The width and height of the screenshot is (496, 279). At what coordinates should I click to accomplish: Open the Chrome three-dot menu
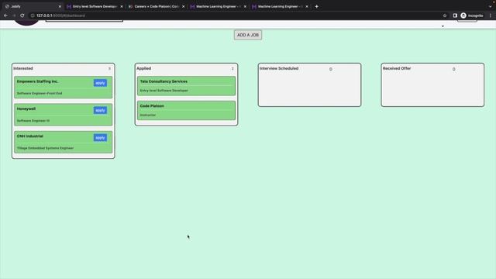pos(491,15)
